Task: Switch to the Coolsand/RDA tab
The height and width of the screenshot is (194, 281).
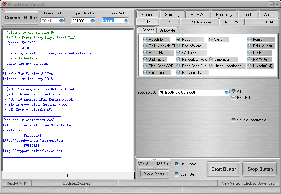Action: (262, 22)
